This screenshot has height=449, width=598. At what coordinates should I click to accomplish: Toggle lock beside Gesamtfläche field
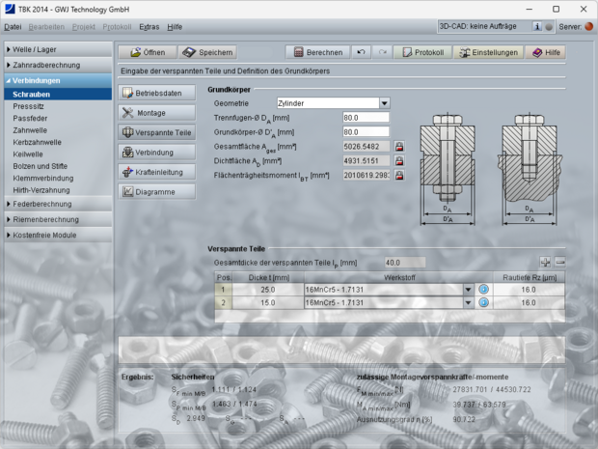point(398,147)
